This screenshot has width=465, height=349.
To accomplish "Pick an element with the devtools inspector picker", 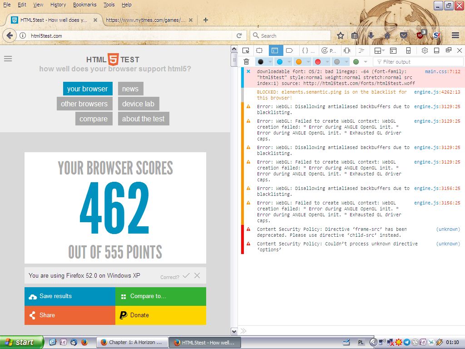I will click(246, 51).
